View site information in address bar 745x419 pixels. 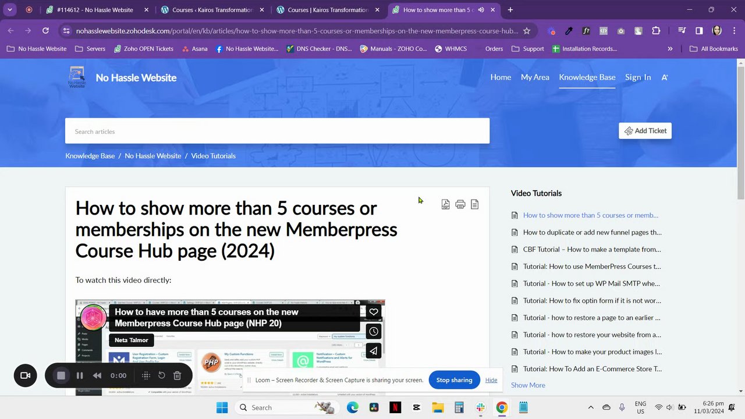tap(66, 31)
